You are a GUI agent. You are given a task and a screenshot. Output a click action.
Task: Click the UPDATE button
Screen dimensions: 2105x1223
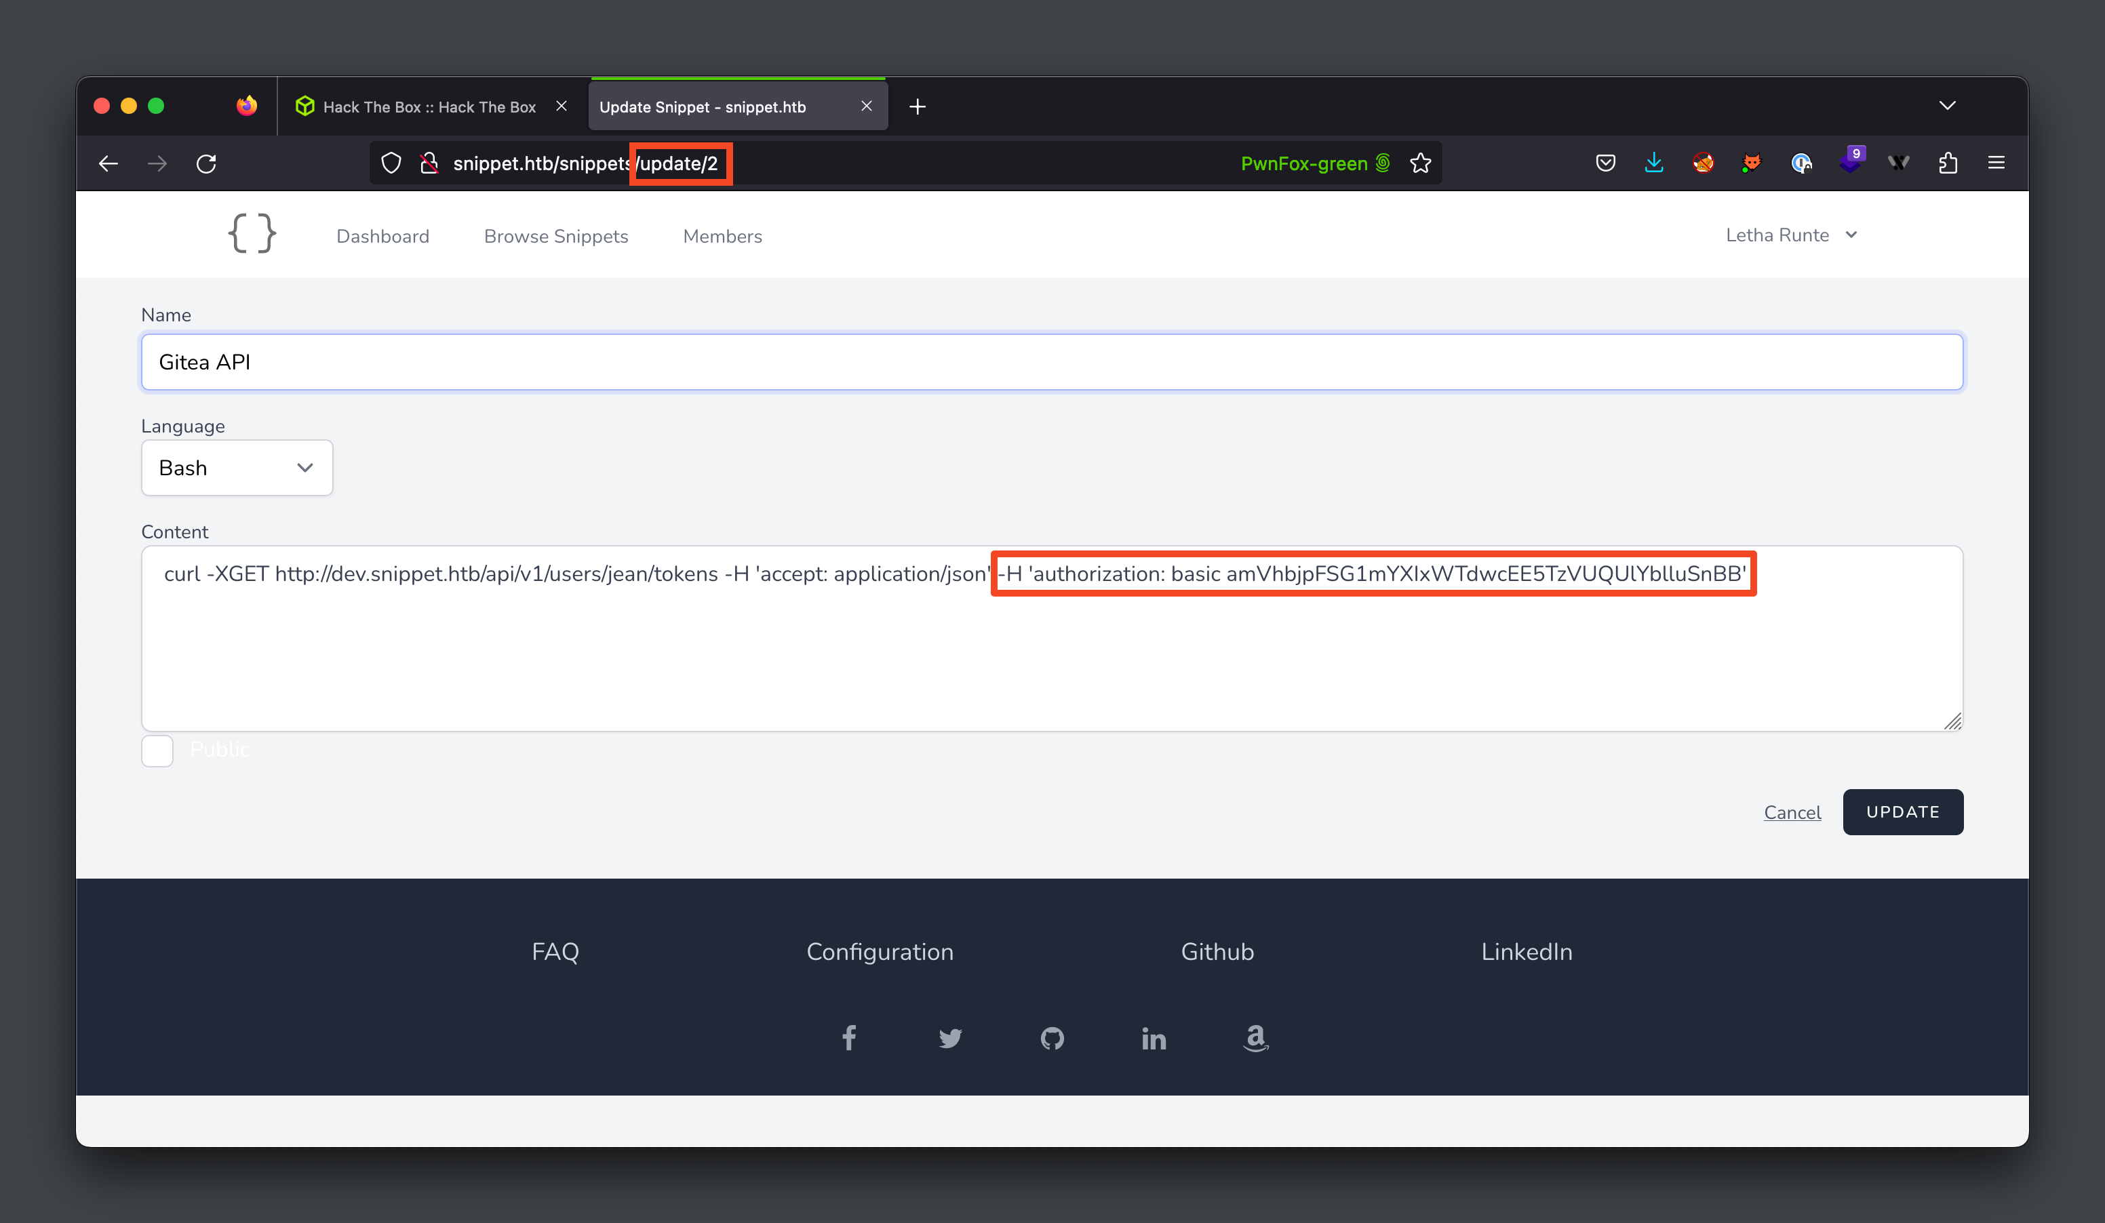[1903, 811]
